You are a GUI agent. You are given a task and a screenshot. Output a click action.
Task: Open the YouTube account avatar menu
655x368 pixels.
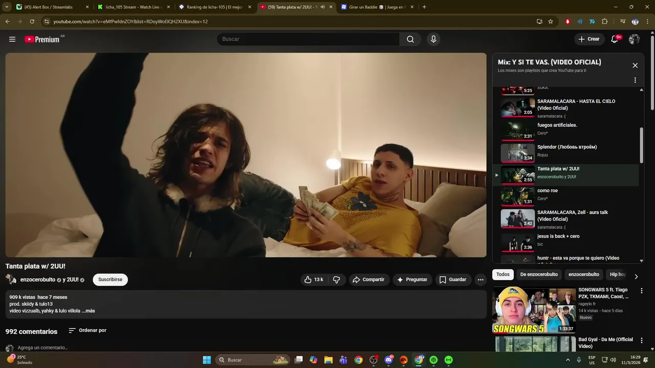(634, 39)
